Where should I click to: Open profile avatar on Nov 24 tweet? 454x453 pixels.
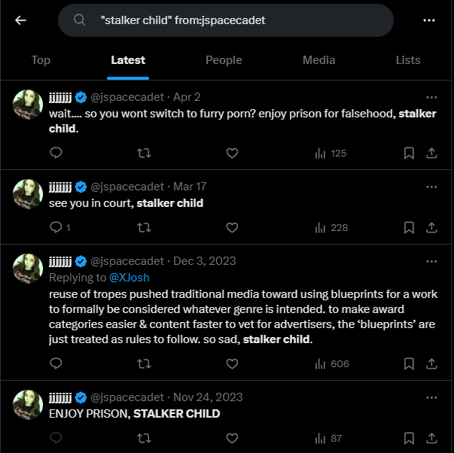(x=28, y=405)
